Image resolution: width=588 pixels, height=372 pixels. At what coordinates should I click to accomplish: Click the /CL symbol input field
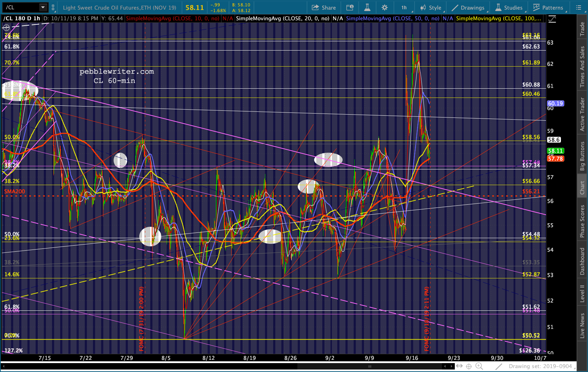21,7
